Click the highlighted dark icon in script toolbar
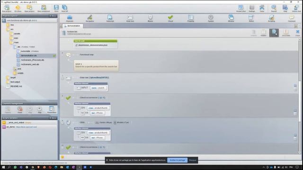Viewport: 303px width, 170px height. click(274, 33)
